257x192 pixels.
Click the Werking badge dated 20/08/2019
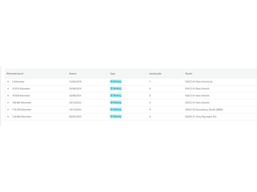pos(116,88)
